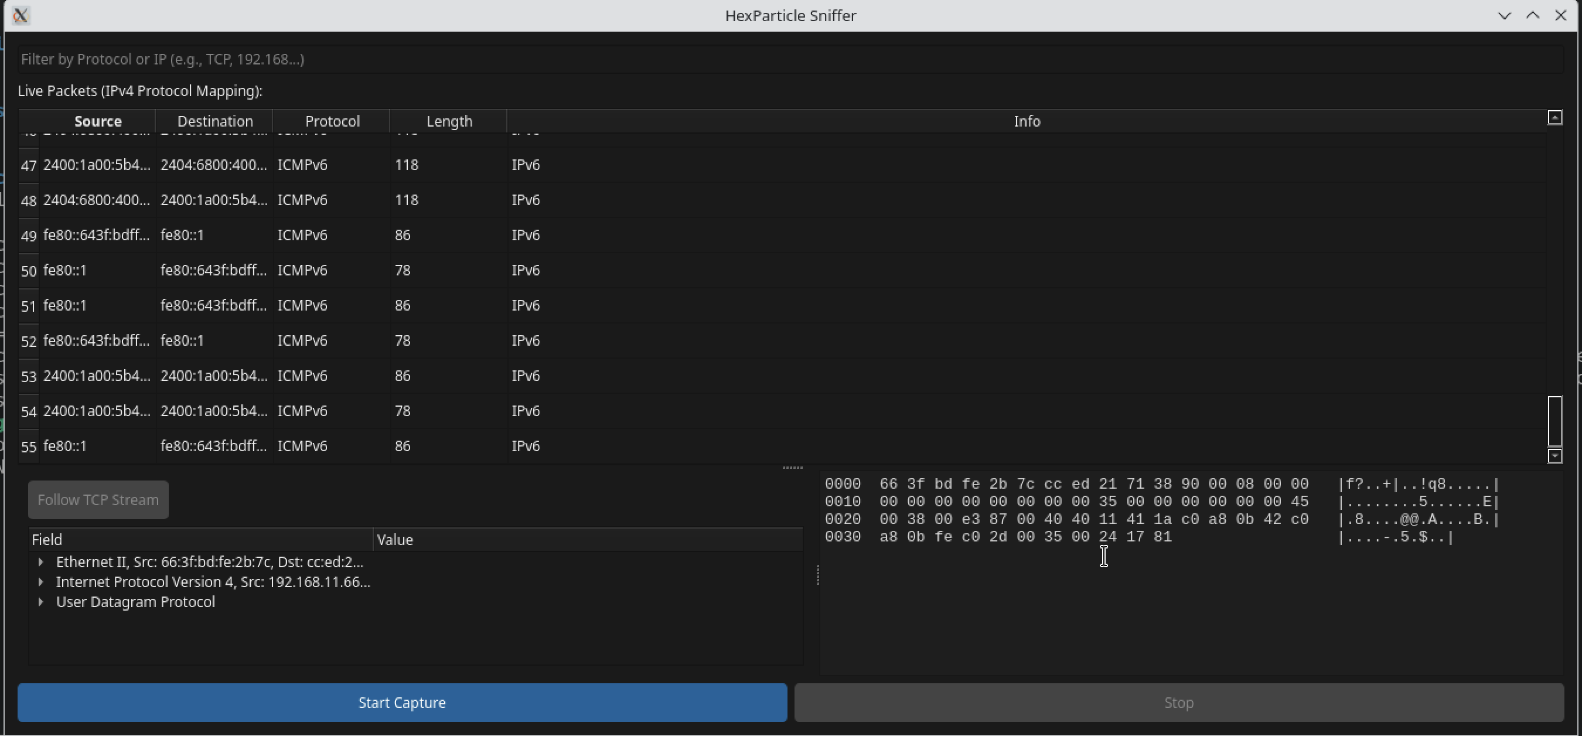Expand the User Datagram Protocol node
Image resolution: width=1582 pixels, height=736 pixels.
(x=40, y=602)
